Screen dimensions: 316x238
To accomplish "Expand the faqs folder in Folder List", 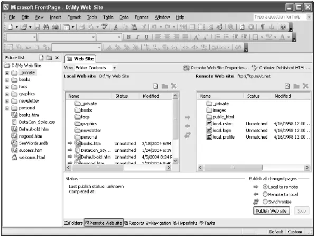I will (x=7, y=87).
